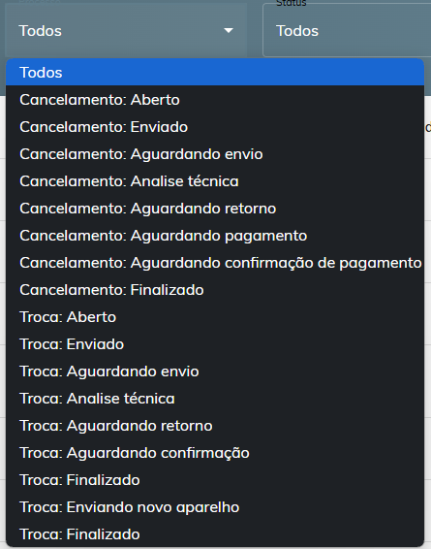This screenshot has height=549, width=431.
Task: Select Troca: Aguardando retorno
Action: (x=215, y=426)
